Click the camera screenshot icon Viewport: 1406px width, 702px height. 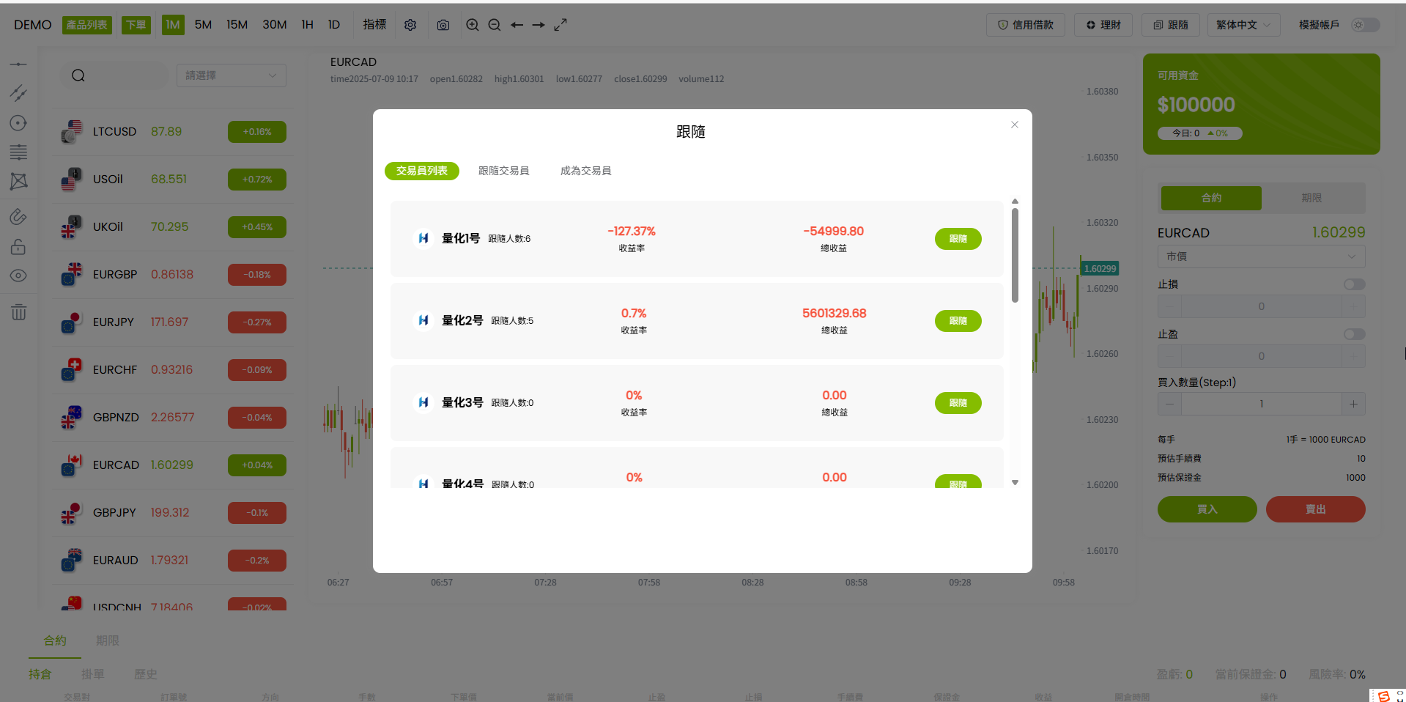click(x=443, y=25)
